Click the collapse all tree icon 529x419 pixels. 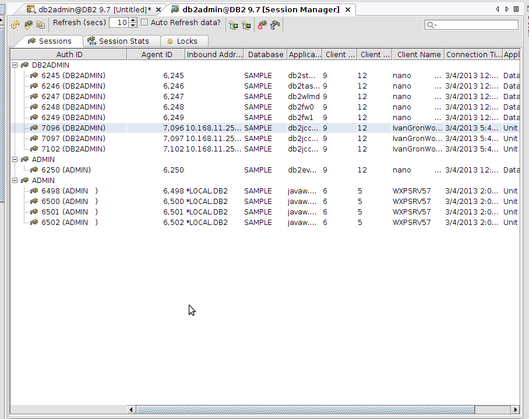[246, 26]
